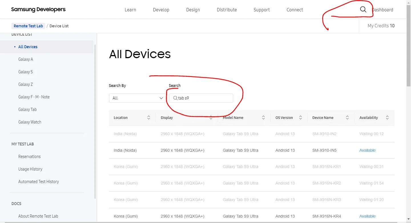This screenshot has width=411, height=223.
Task: Click Available for device SM-X910-IN5
Action: click(x=367, y=150)
